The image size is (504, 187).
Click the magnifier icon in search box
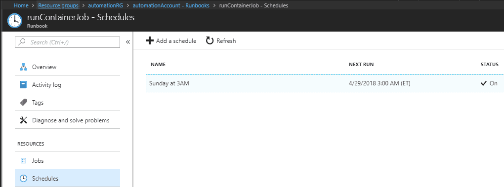coord(22,42)
